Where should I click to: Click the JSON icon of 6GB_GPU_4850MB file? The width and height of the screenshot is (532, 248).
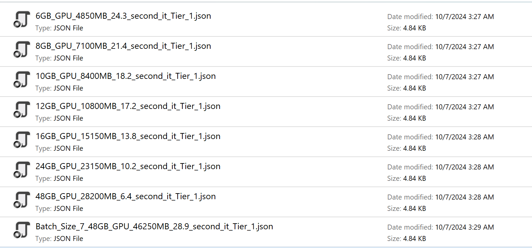point(22,19)
